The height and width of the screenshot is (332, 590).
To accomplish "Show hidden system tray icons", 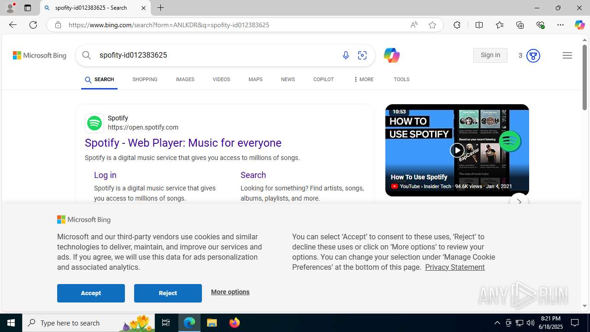I will click(497, 323).
